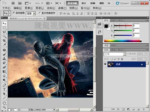Screen dimensions: 150x112
Task: Open the 图像(I) menu
Action: pos(29,8)
